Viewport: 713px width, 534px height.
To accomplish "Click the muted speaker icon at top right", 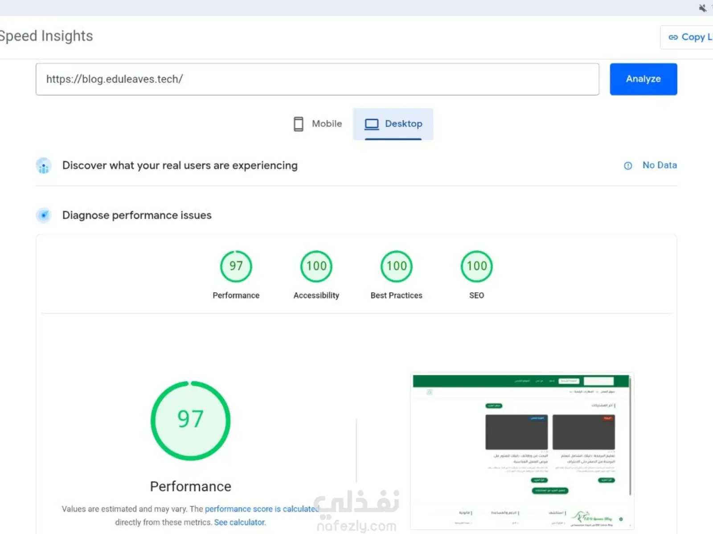I will tap(703, 8).
